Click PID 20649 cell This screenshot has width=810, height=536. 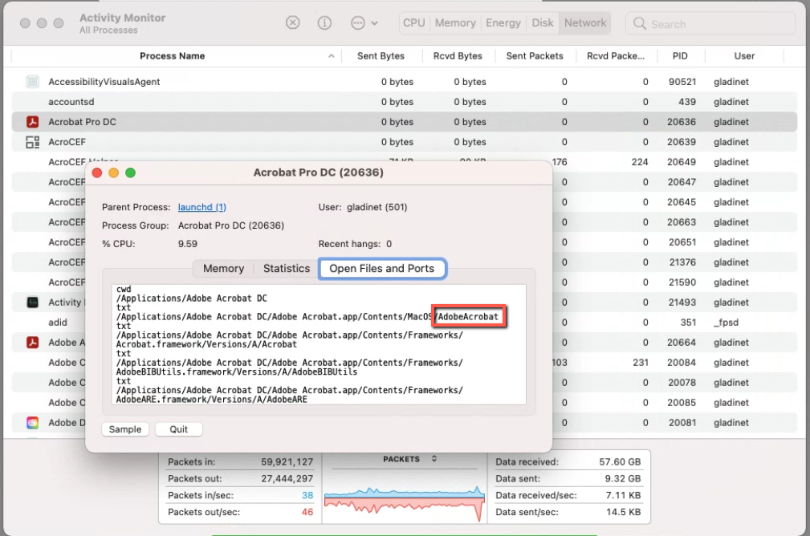click(682, 162)
